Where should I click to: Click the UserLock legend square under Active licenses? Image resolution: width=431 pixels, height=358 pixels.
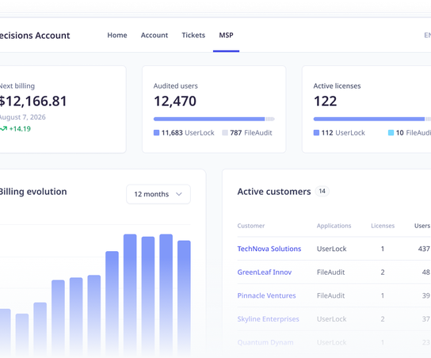click(x=316, y=133)
